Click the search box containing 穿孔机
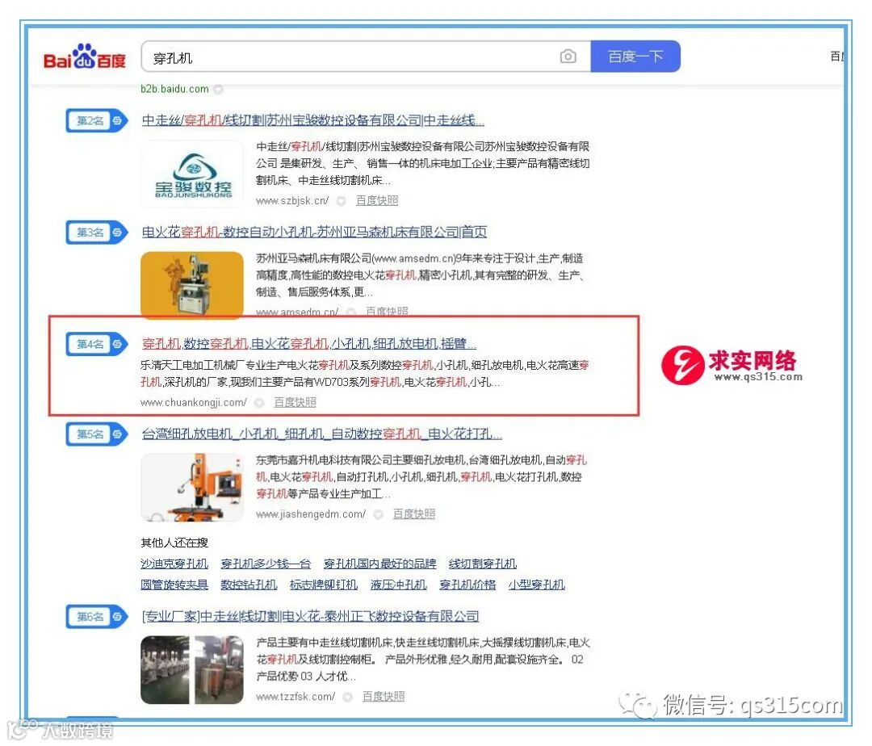Screen dimensions: 872x746 coord(366,57)
